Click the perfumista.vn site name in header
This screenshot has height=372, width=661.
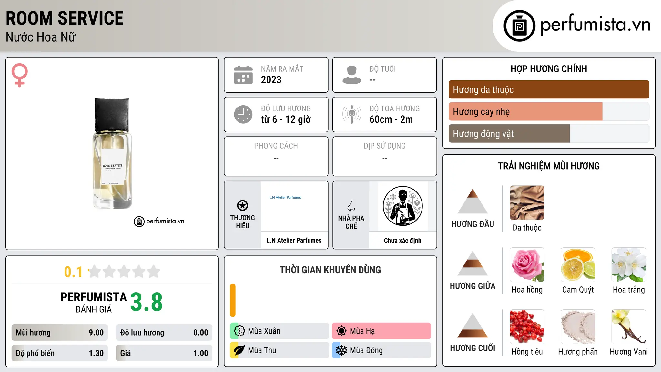pos(595,25)
